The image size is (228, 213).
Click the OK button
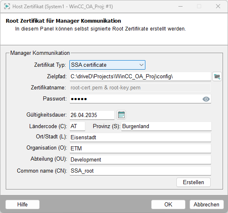[x=168, y=204]
